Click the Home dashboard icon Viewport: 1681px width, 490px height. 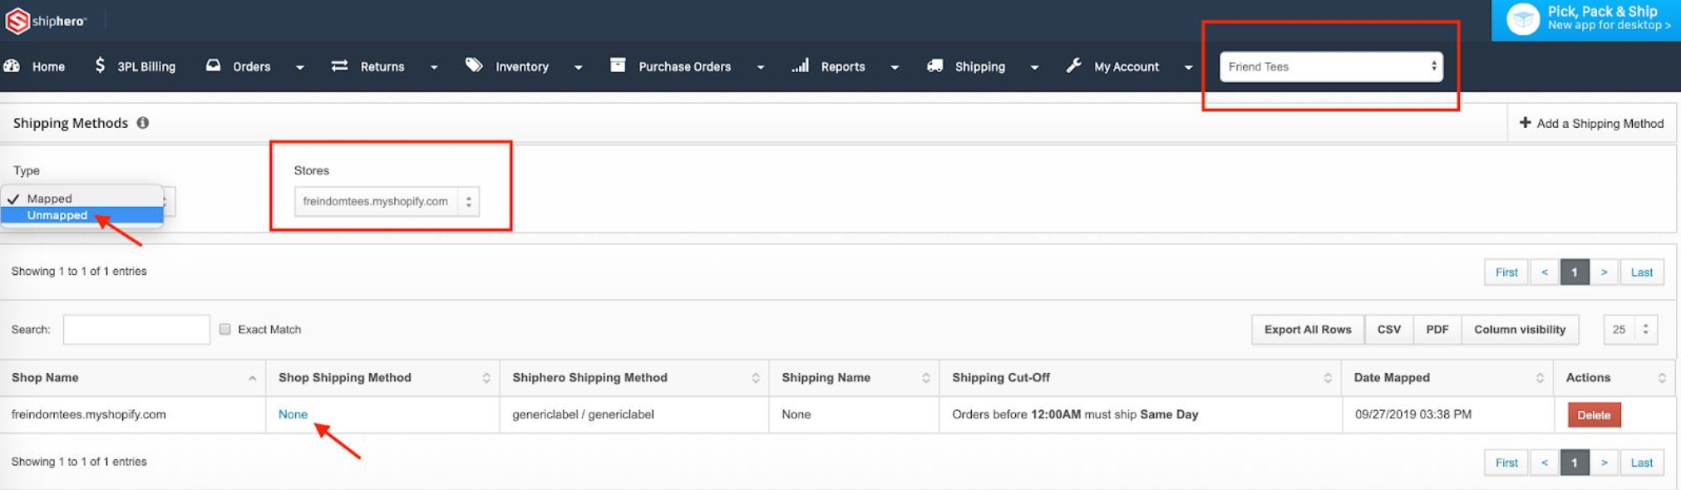(12, 66)
